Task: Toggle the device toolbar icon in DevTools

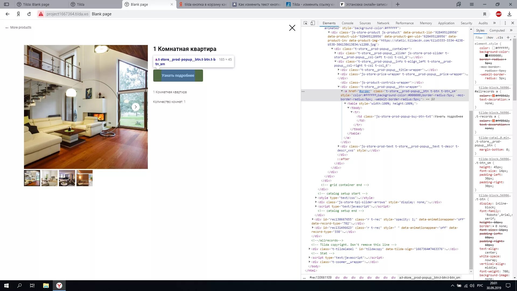Action: click(313, 23)
